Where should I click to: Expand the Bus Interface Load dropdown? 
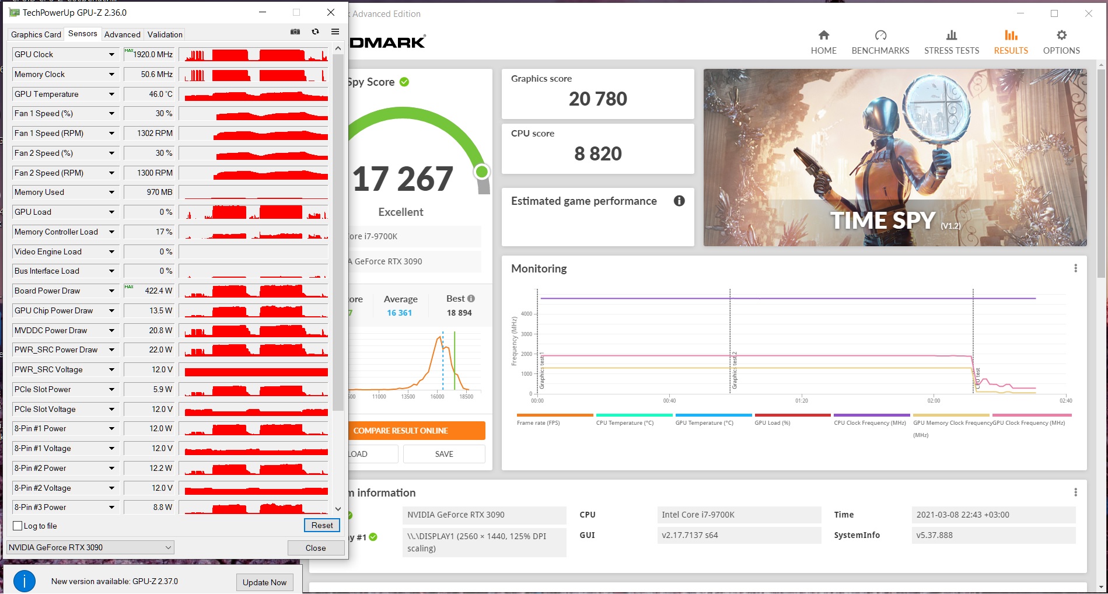(111, 271)
